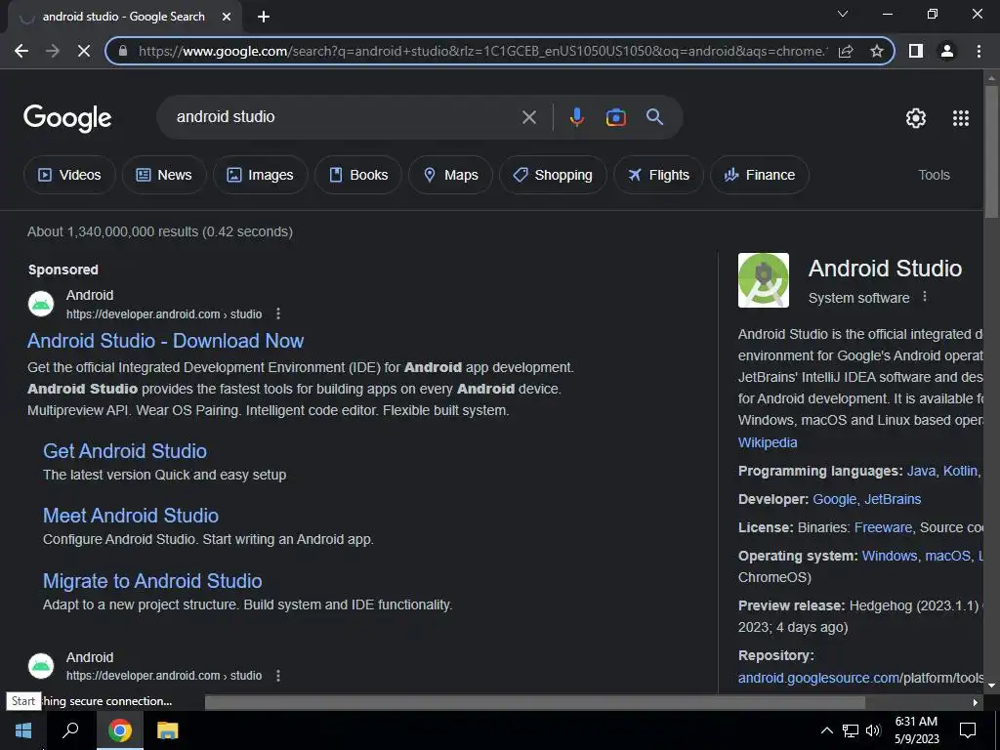The width and height of the screenshot is (1000, 750).
Task: Switch to Flights results
Action: pos(658,175)
